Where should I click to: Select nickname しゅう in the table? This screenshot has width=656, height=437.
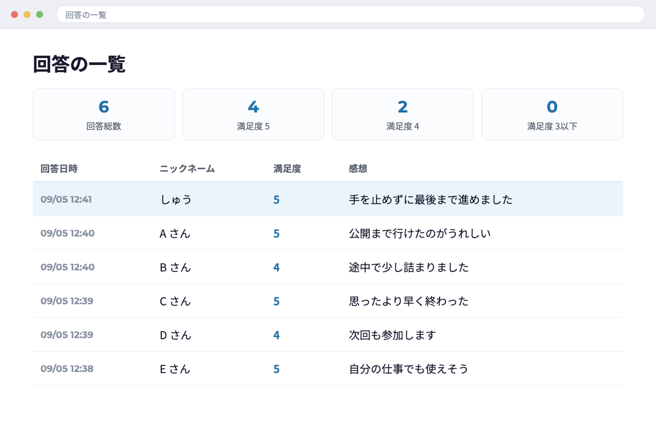tap(176, 199)
